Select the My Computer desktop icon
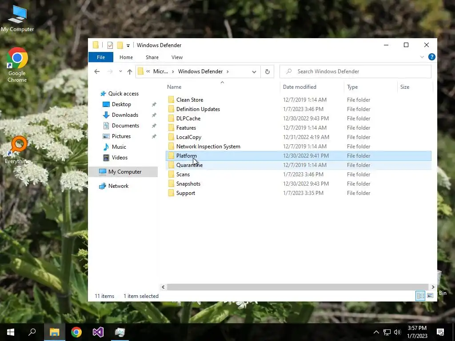 point(17,19)
